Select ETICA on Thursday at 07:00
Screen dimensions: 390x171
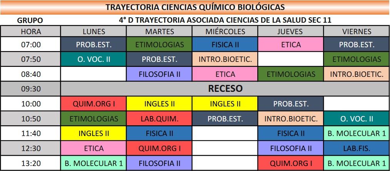point(291,45)
